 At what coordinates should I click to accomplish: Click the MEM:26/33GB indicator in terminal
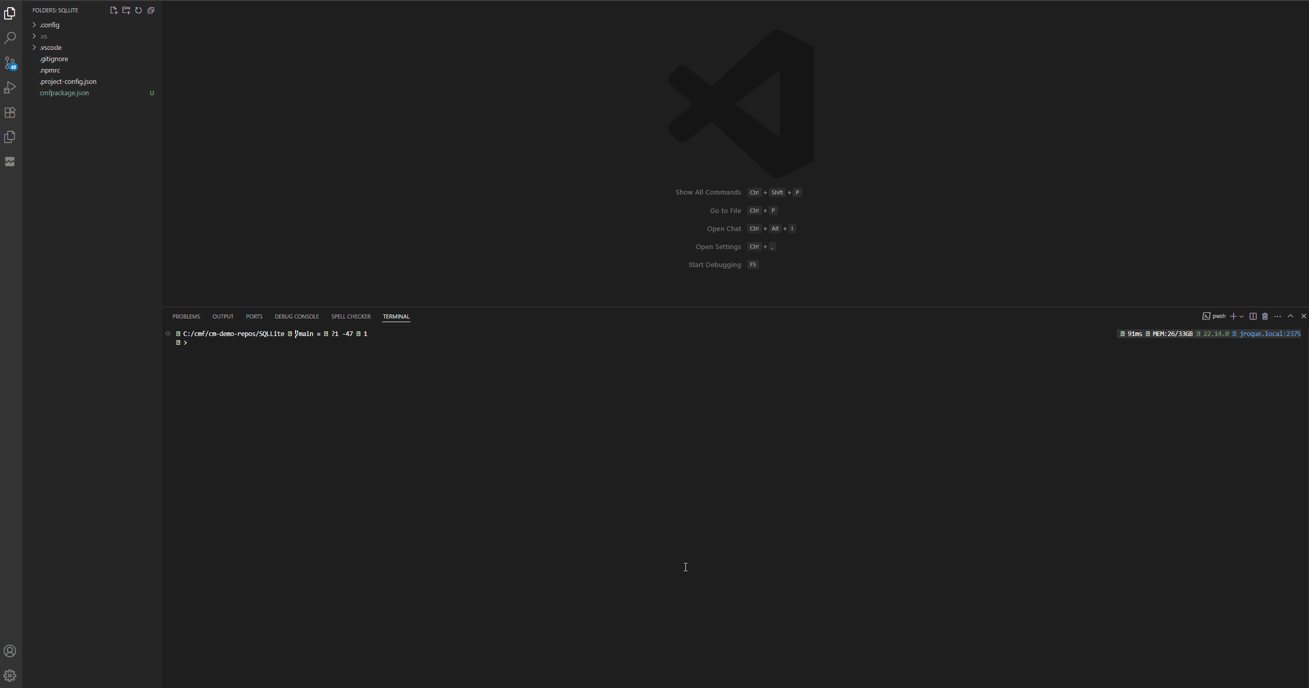pyautogui.click(x=1173, y=334)
